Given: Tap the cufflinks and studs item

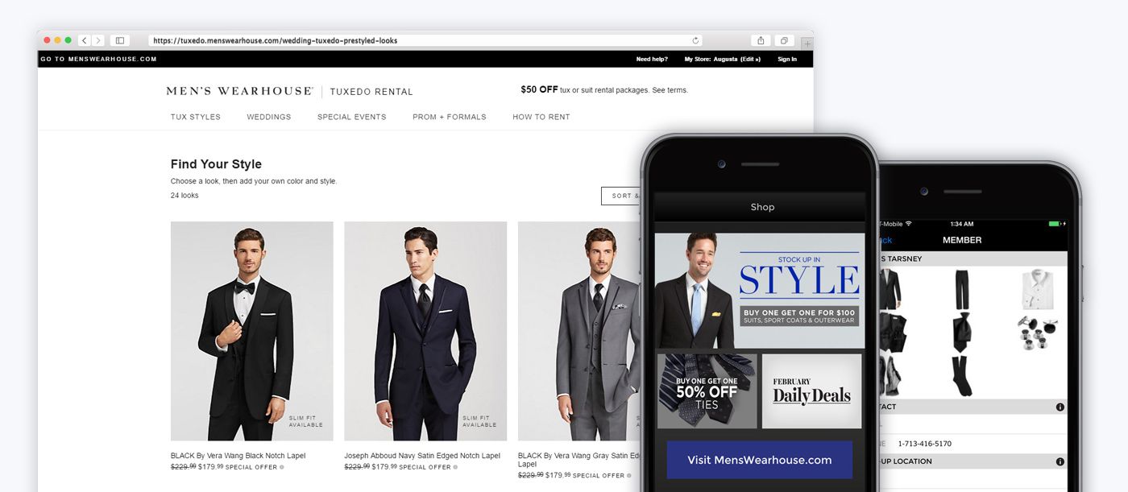Looking at the screenshot, I should pos(1038,332).
